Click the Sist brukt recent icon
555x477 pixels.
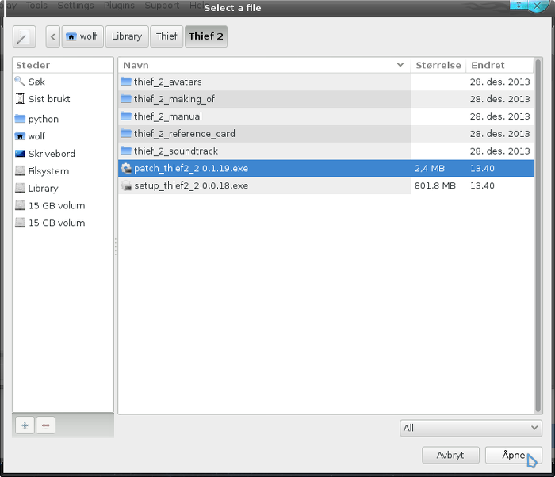click(20, 99)
